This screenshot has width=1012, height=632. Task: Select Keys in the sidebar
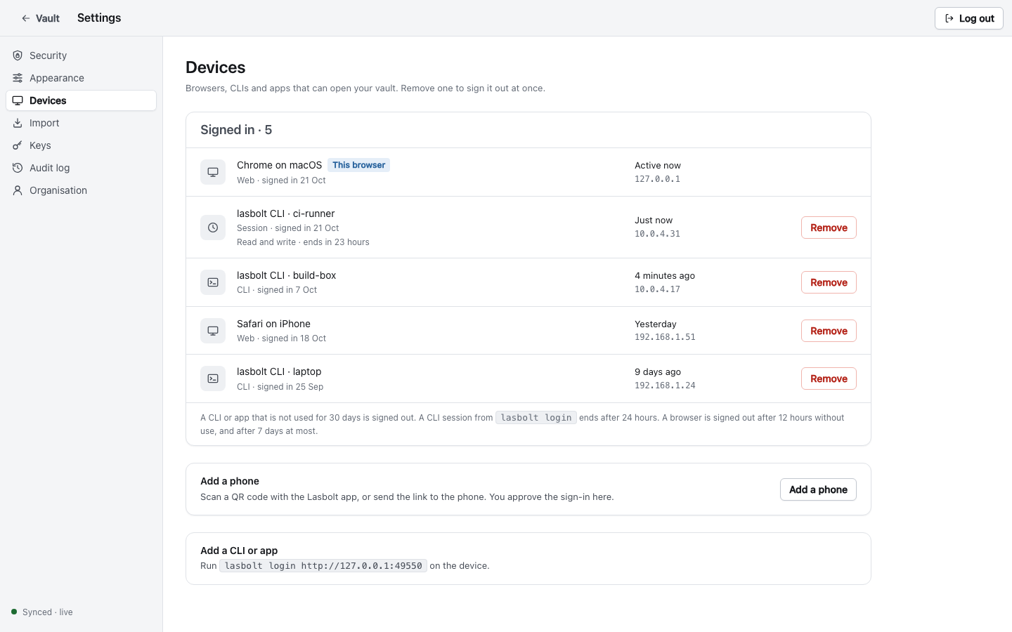point(81,145)
